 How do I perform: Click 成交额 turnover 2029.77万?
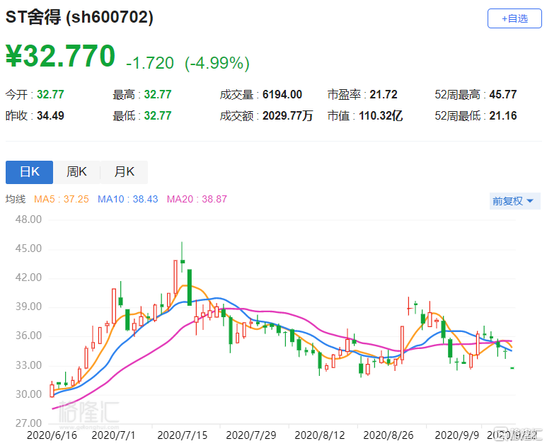(288, 116)
